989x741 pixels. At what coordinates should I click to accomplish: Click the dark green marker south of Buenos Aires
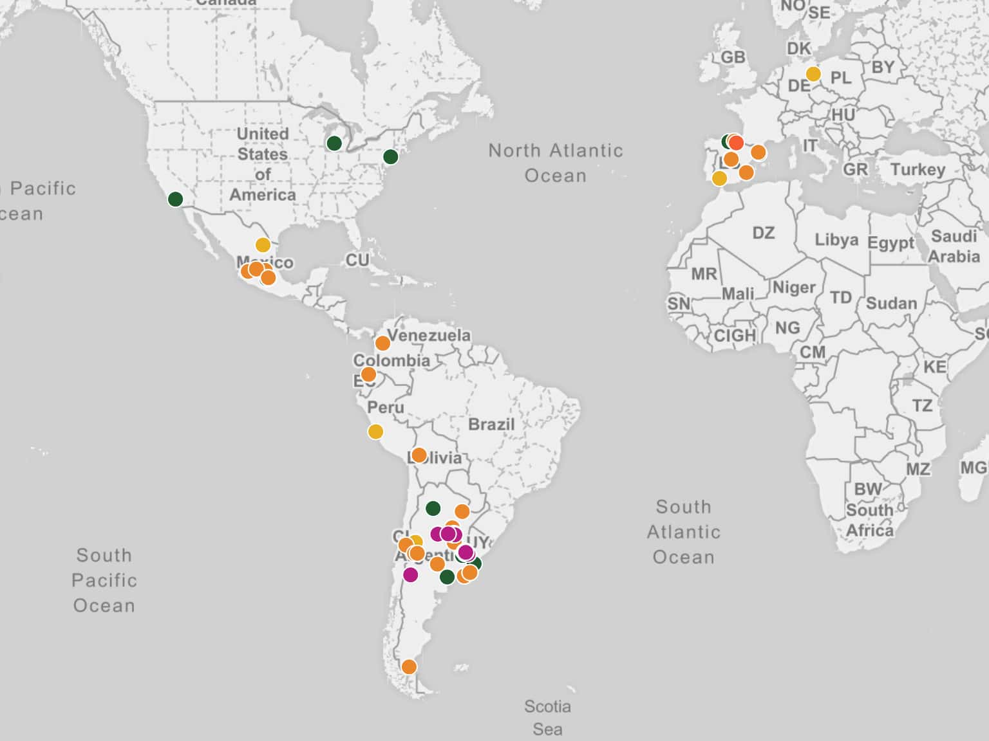coord(447,577)
